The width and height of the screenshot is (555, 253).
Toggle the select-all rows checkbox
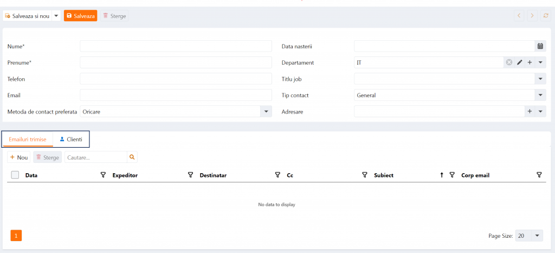(x=15, y=175)
